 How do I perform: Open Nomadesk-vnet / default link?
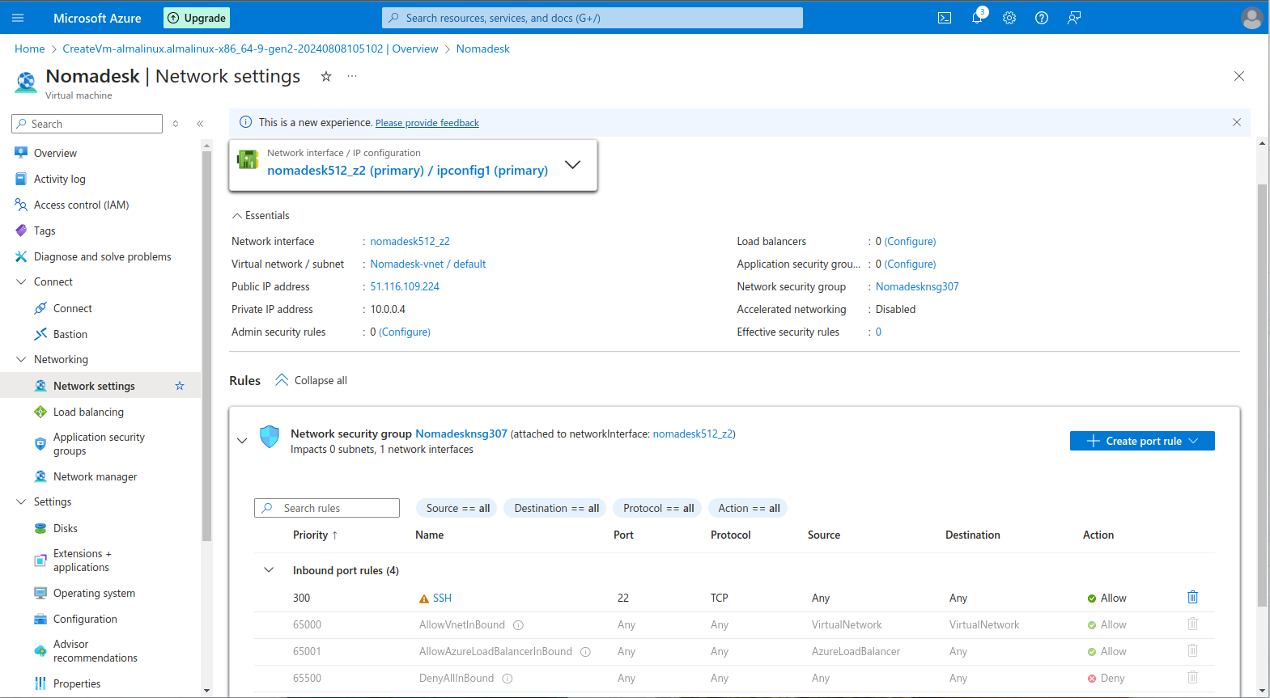tap(428, 264)
